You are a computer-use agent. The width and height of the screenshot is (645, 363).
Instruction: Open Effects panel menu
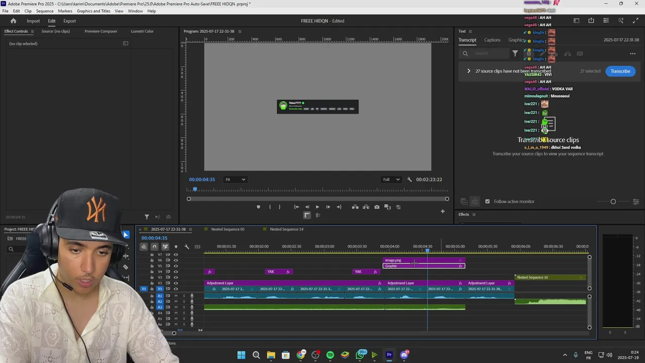[x=474, y=214]
